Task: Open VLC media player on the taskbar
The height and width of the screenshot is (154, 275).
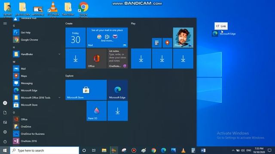Action: point(183,150)
